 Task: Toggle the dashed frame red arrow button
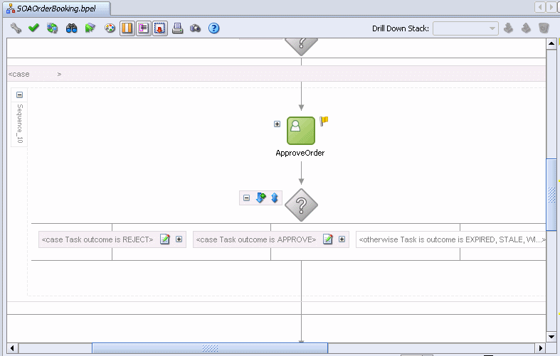[x=159, y=28]
